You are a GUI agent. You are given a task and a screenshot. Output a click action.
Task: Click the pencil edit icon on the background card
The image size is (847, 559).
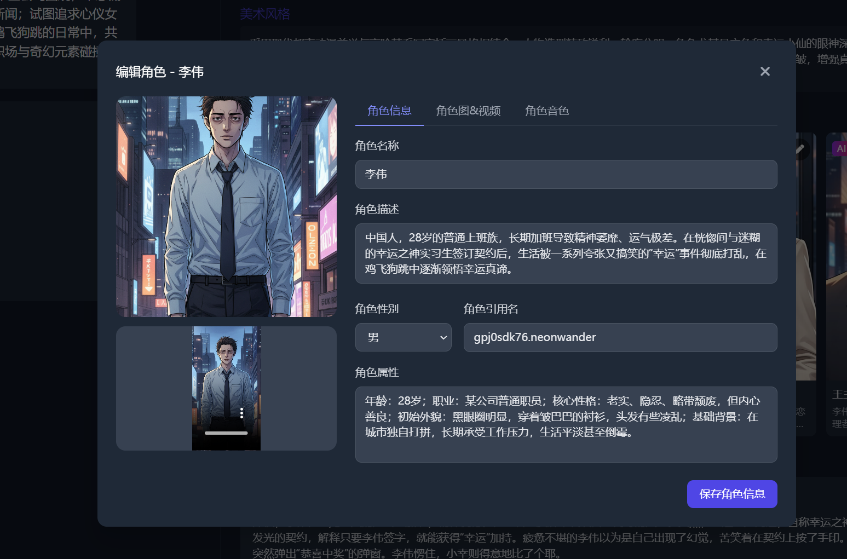800,149
